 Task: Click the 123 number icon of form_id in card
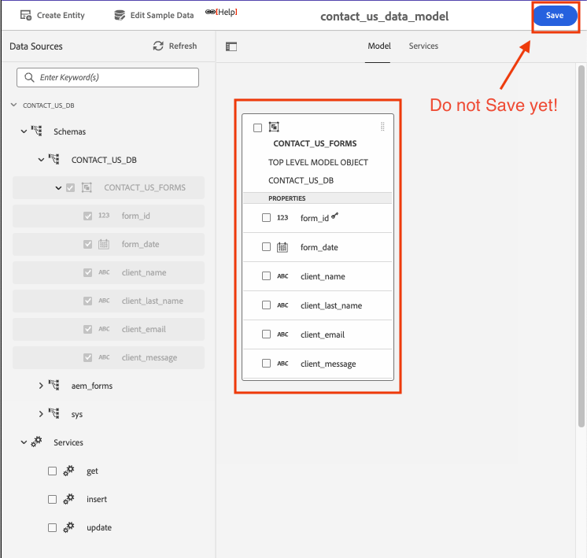point(282,217)
